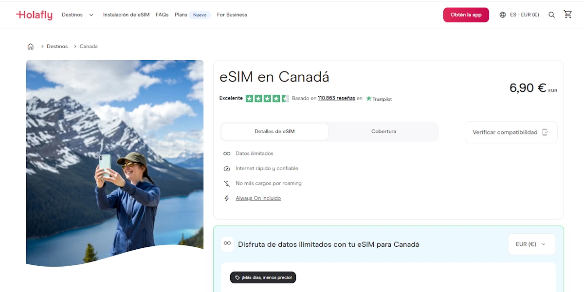Click the no-roaming crossed icon
Viewport: 584px width, 292px height.
point(227,184)
